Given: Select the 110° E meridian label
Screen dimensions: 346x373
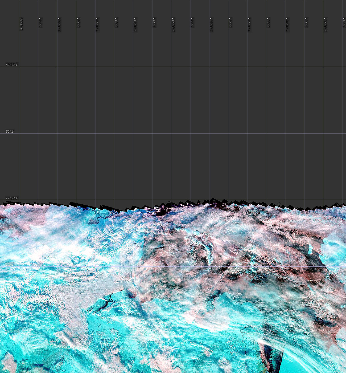Looking at the screenshot, I should pyautogui.click(x=116, y=23).
